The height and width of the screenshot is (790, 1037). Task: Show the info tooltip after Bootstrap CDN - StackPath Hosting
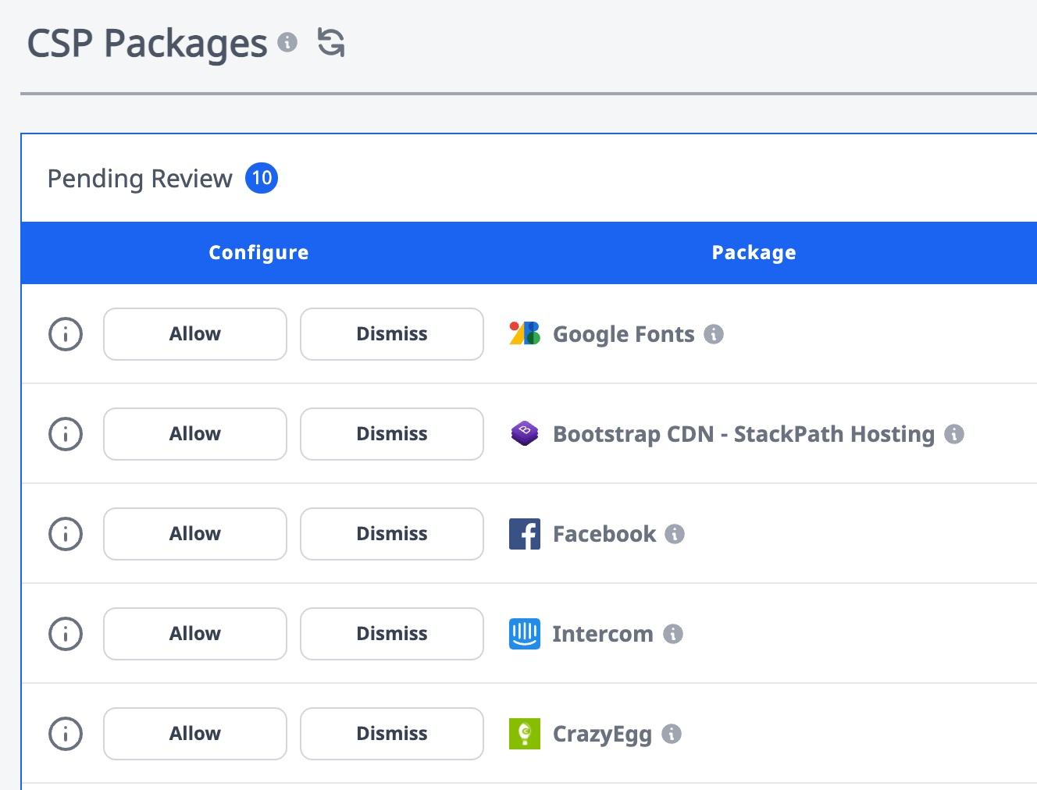coord(954,434)
